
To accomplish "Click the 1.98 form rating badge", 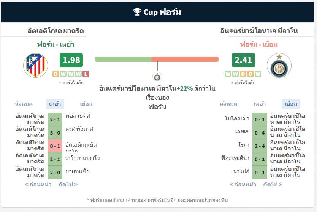I will click(71, 60).
